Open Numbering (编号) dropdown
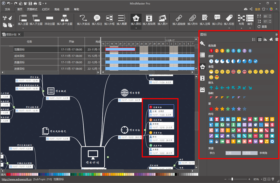Viewport: 280px width, 183px height. point(250,28)
